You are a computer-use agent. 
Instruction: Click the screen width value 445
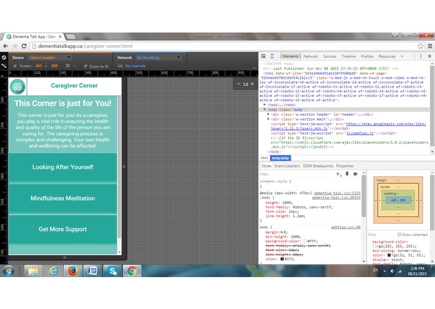(39, 66)
